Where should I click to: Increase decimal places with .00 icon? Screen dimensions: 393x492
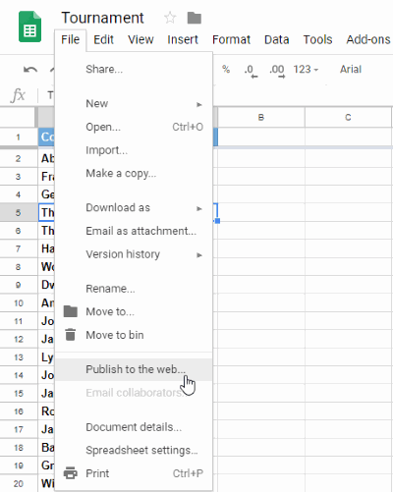click(x=277, y=71)
